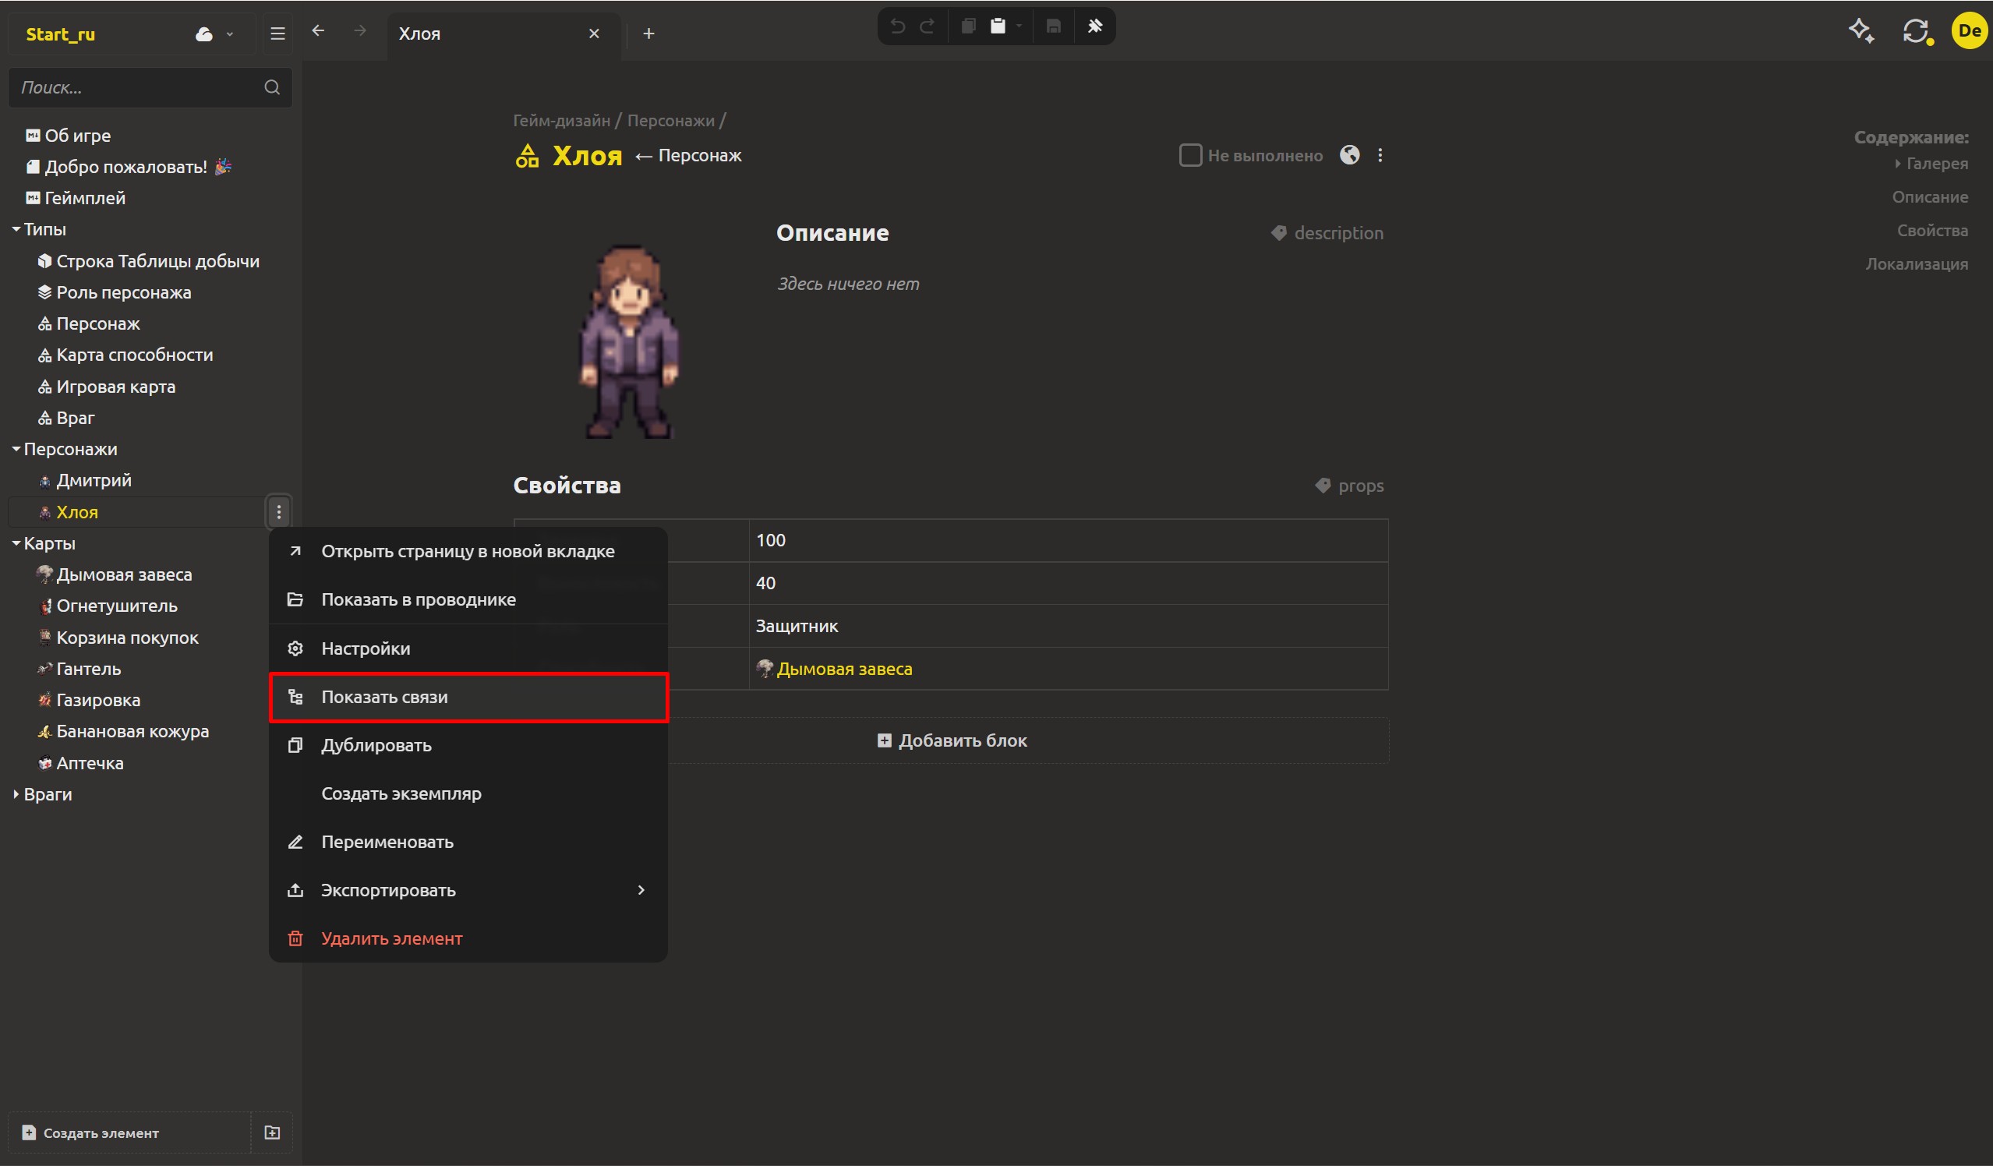Screen dimensions: 1993x1166
Task: Click the paste clipboard icon
Action: 998,26
